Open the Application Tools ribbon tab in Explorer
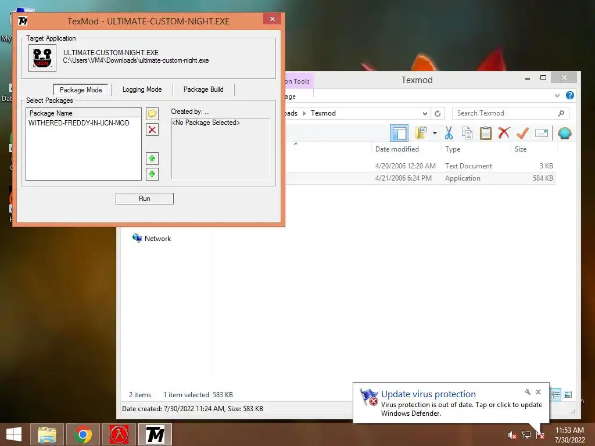 tap(299, 81)
